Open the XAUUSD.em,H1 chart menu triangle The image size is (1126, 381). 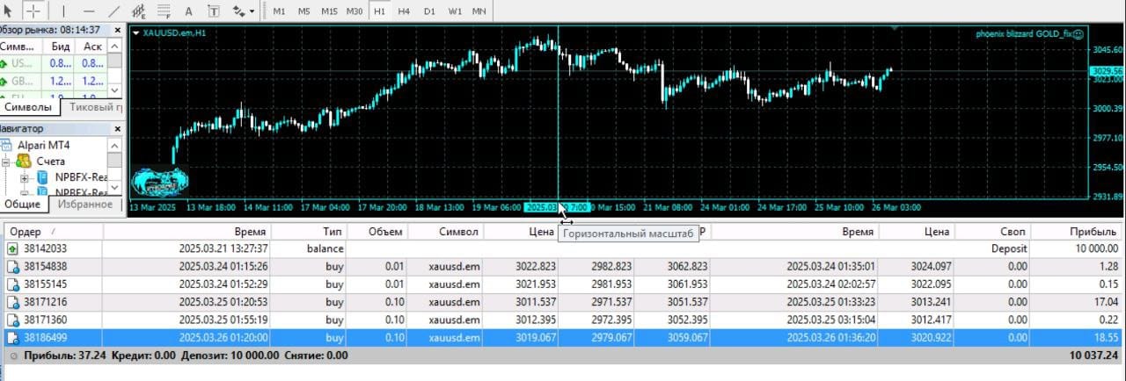pyautogui.click(x=136, y=32)
